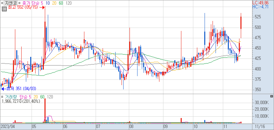Click the 375 price axis label

258,79
